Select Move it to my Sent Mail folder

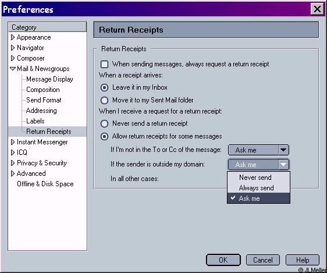click(104, 100)
